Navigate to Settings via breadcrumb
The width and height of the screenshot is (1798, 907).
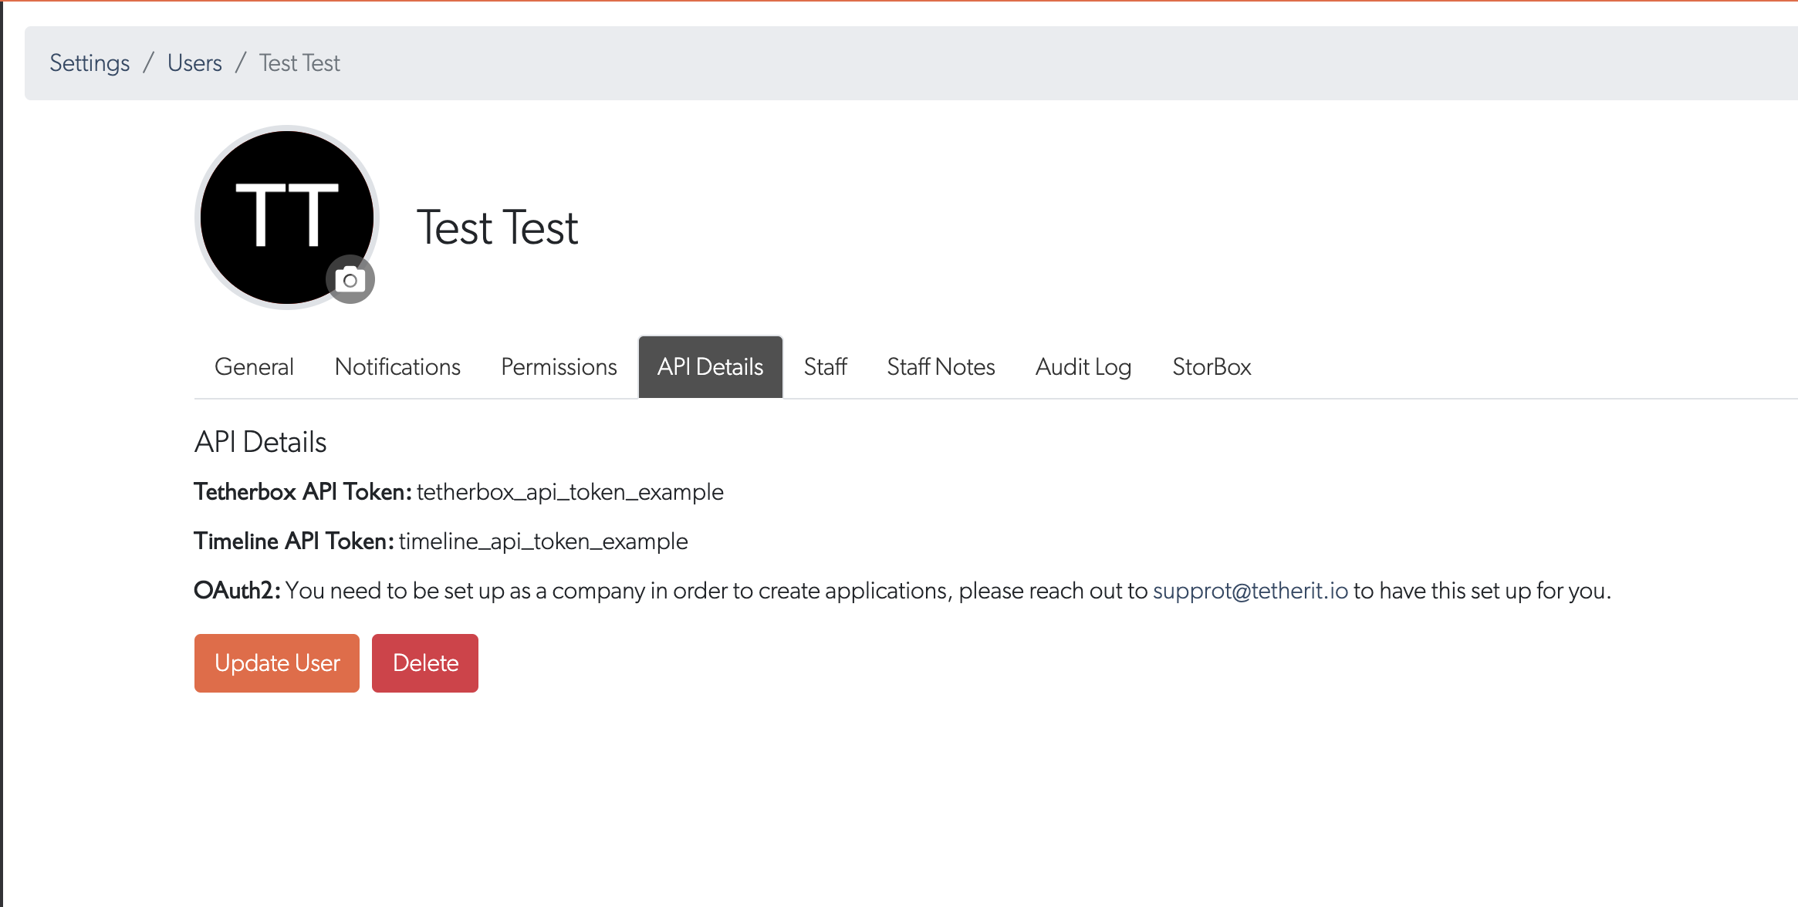pyautogui.click(x=90, y=62)
